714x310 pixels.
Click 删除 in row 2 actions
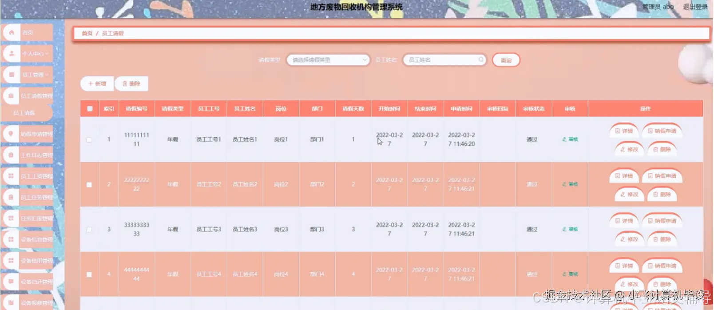[x=662, y=194]
